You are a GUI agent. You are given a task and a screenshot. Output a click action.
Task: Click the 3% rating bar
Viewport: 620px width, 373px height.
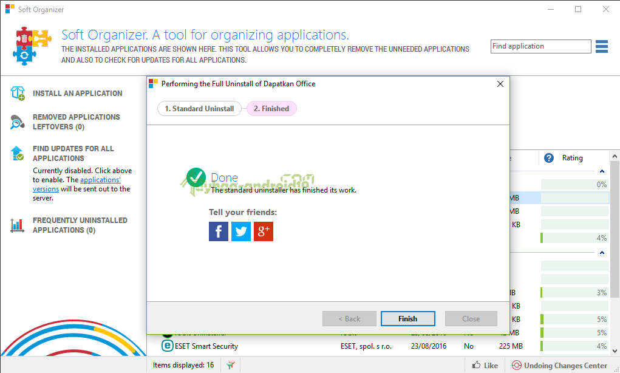pos(574,293)
